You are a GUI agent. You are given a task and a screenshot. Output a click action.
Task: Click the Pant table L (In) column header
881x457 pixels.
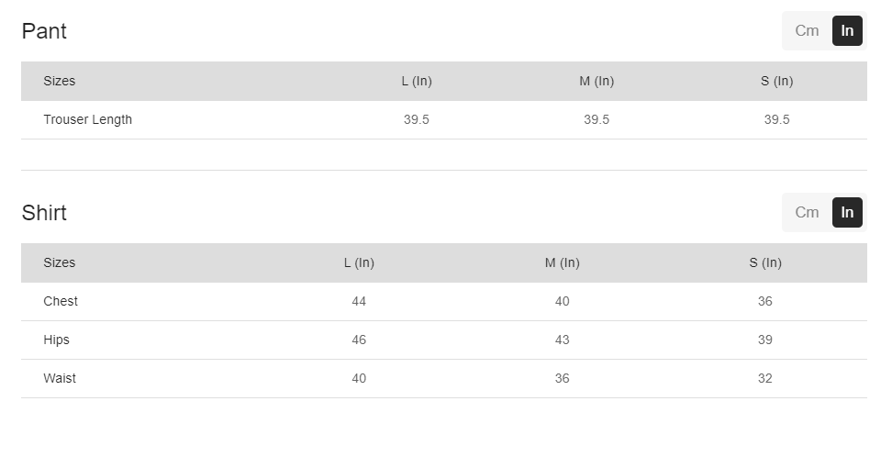click(x=417, y=81)
